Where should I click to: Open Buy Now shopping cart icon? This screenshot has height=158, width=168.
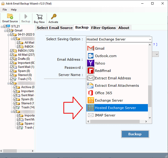(x=39, y=17)
